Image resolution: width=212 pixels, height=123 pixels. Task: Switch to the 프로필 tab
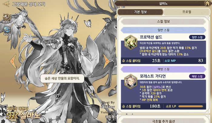tap(187, 12)
